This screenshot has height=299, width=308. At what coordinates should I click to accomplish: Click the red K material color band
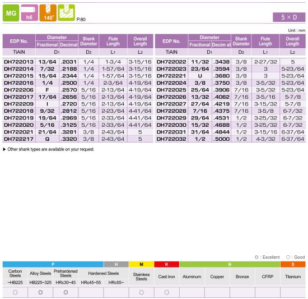[166, 264]
